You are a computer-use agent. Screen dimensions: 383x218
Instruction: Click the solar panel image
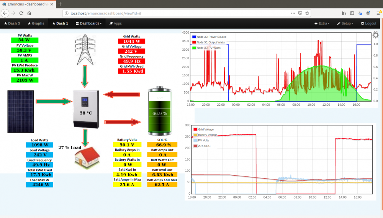[21, 111]
